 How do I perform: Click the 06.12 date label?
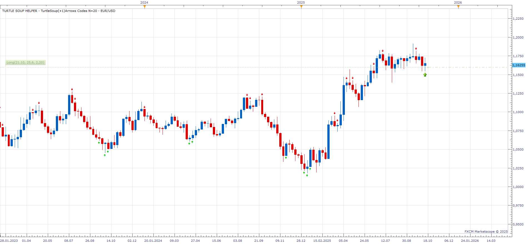coord(449,241)
